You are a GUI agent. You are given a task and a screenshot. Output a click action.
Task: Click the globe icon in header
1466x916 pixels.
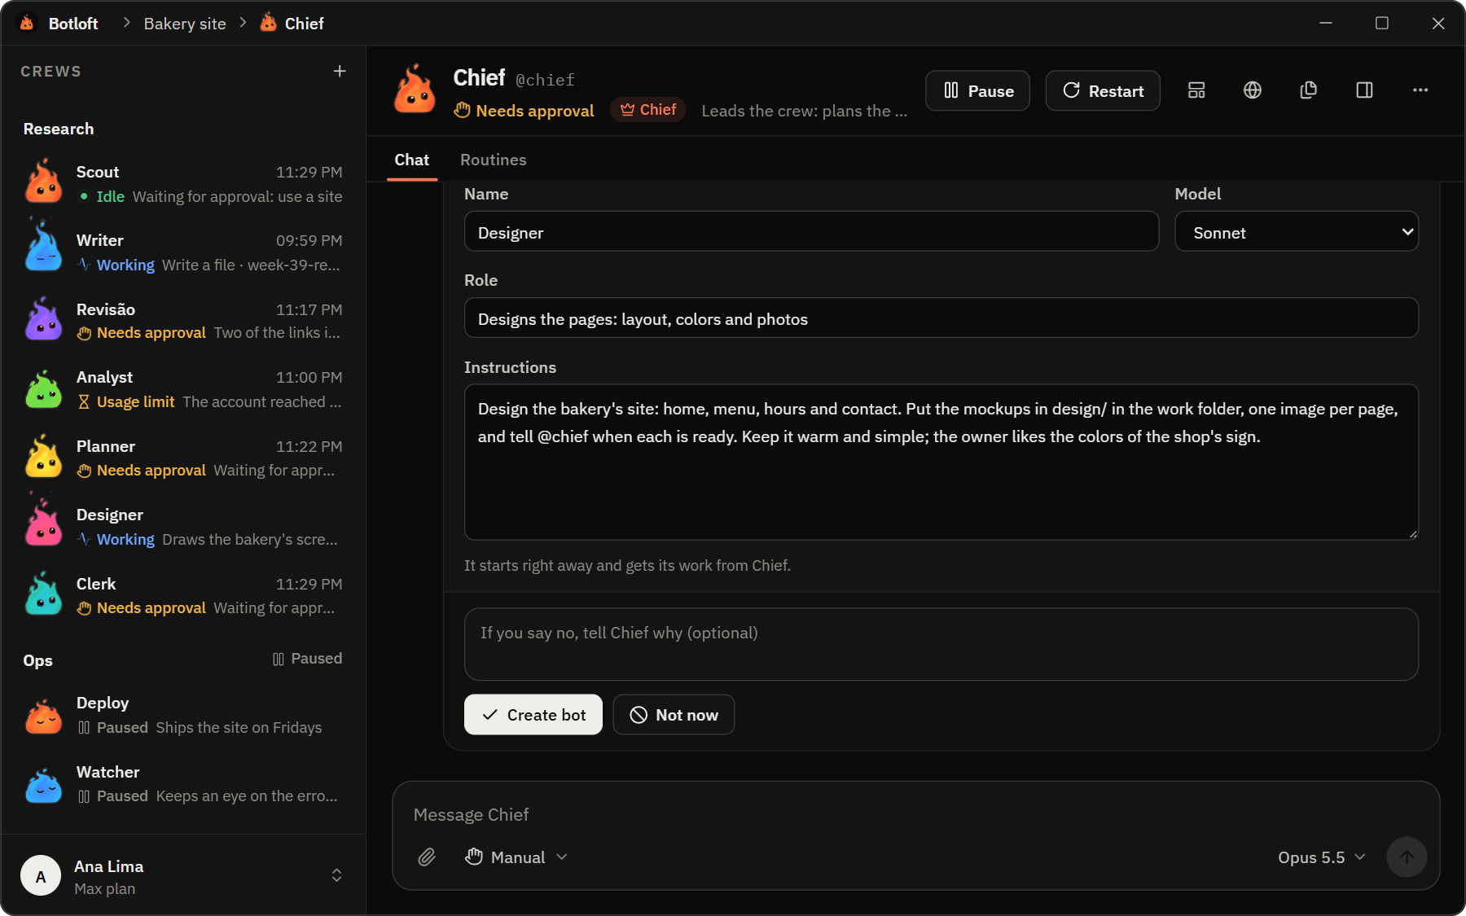1253,90
